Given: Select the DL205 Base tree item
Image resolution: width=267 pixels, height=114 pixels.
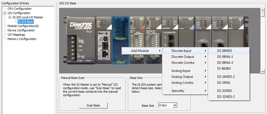Looking at the screenshot, I should [x=25, y=22].
